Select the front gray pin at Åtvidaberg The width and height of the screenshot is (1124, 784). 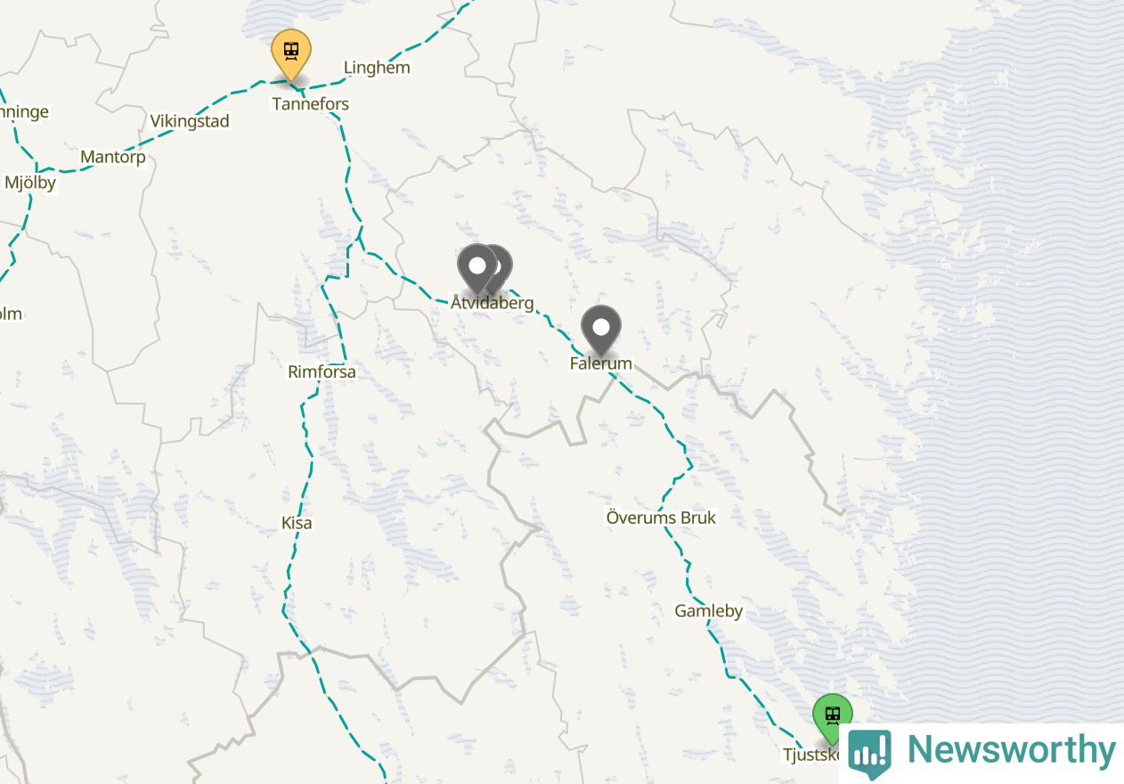(x=476, y=267)
